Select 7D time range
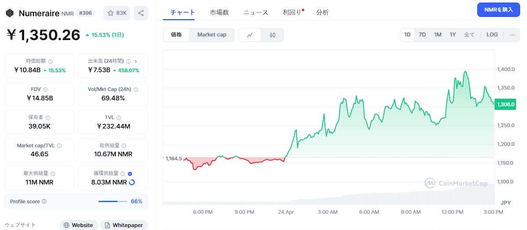Image resolution: width=527 pixels, height=230 pixels. (422, 35)
